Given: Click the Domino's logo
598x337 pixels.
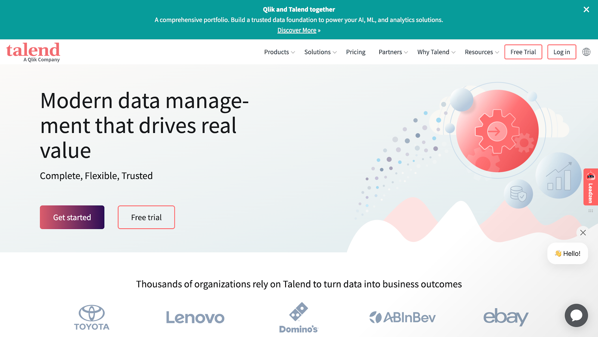Looking at the screenshot, I should 298,318.
